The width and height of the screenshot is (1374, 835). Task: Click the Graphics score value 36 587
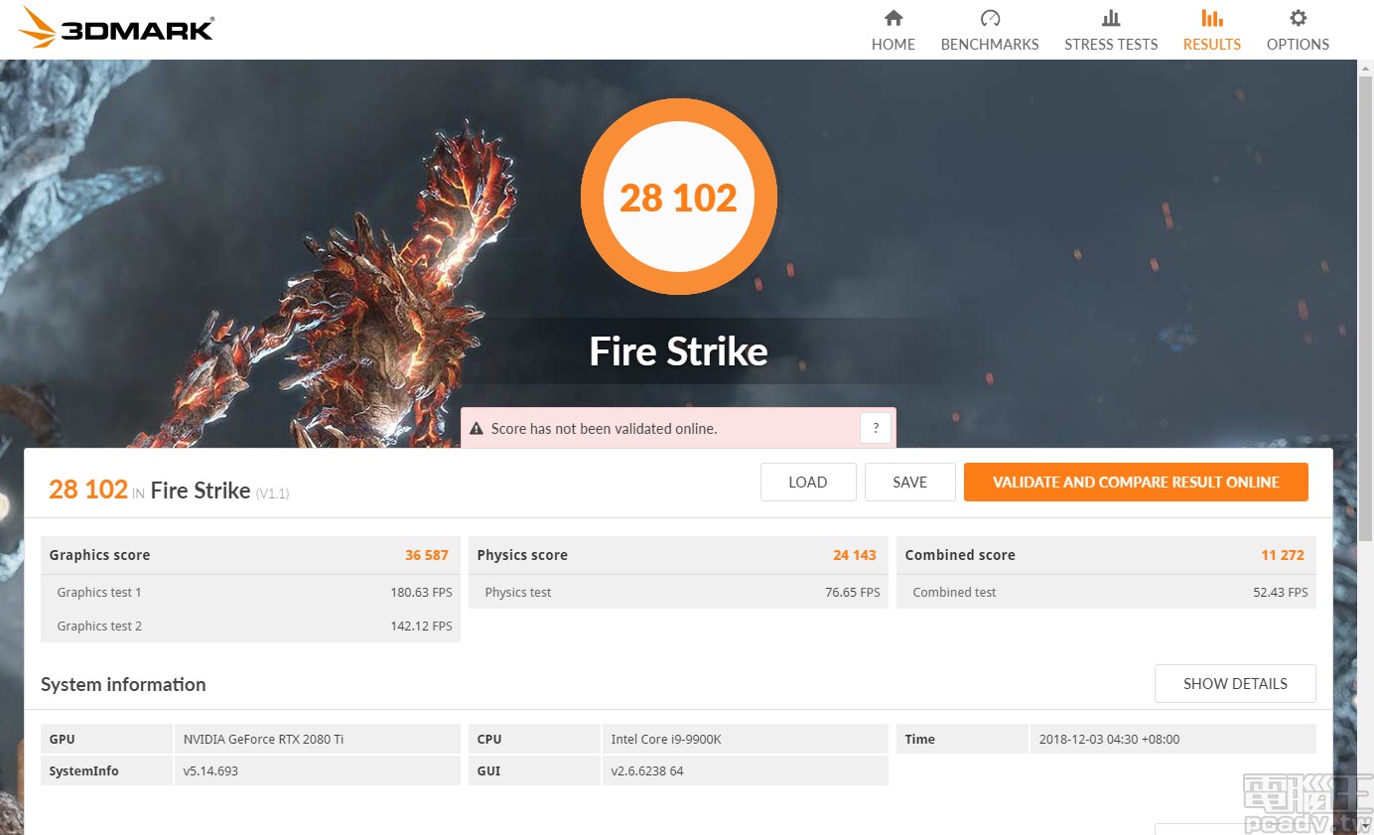pos(427,555)
